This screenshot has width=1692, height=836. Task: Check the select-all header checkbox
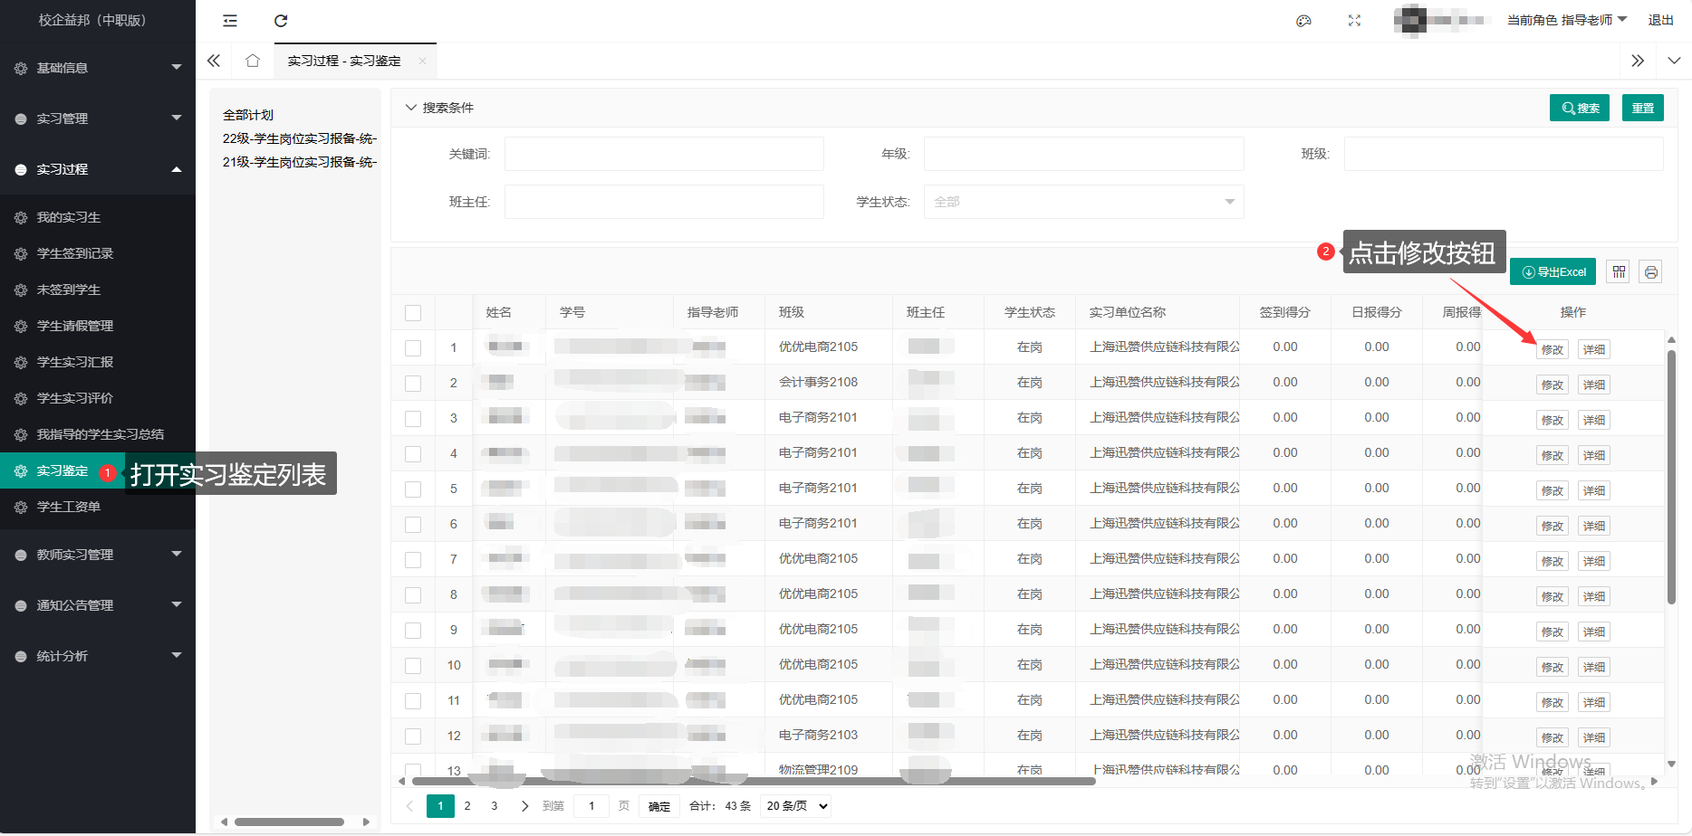click(x=413, y=313)
